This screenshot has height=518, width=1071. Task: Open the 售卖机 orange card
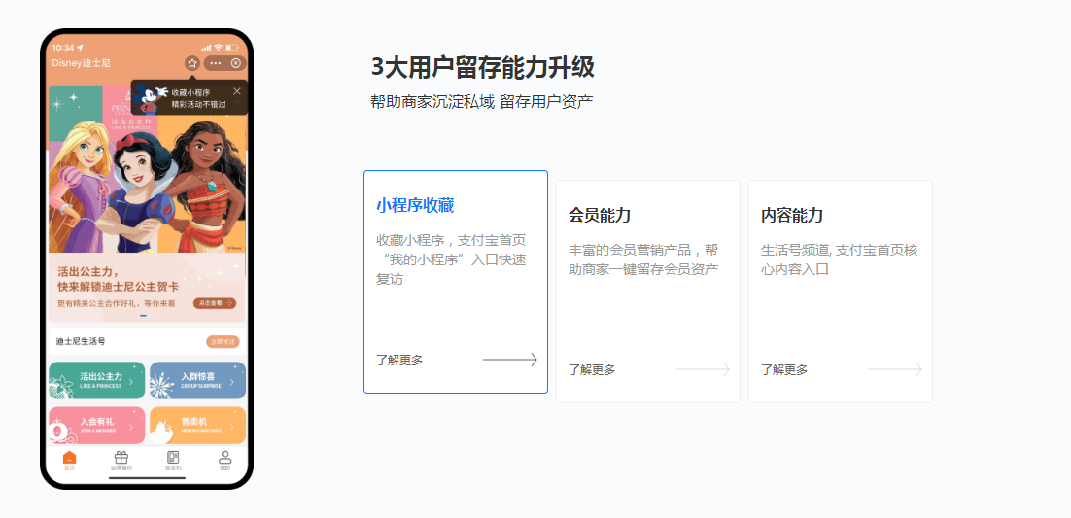(197, 425)
